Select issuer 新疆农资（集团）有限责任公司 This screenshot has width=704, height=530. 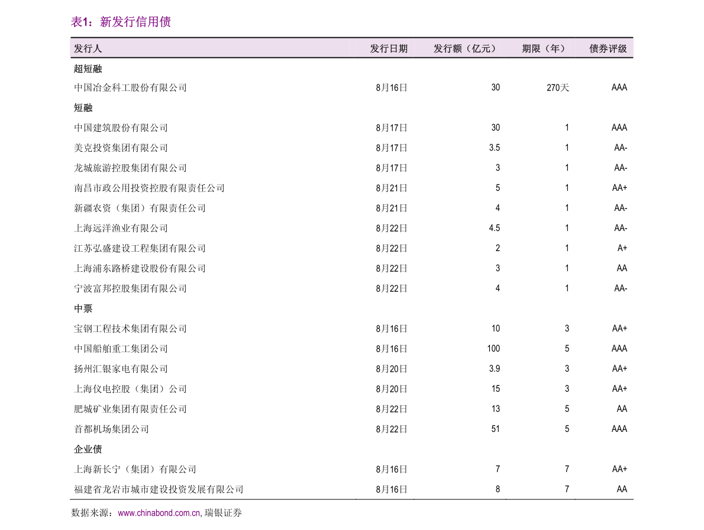pos(140,208)
